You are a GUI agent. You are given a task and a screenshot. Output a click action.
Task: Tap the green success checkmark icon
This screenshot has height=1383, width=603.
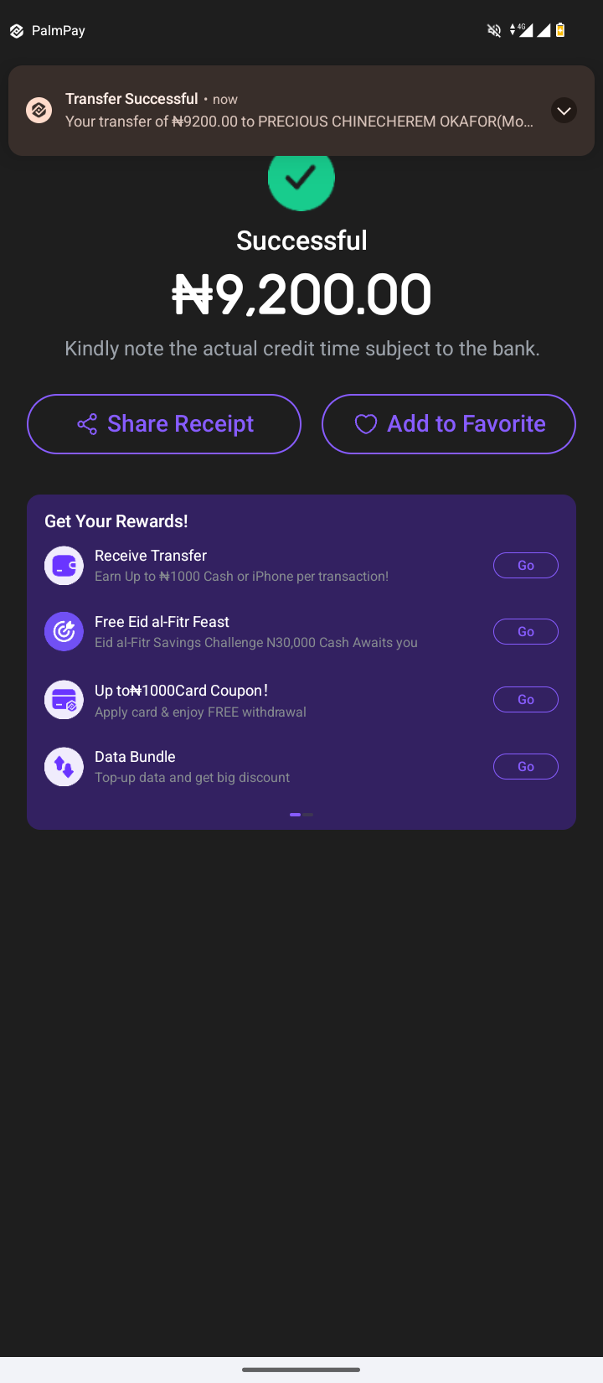click(301, 179)
